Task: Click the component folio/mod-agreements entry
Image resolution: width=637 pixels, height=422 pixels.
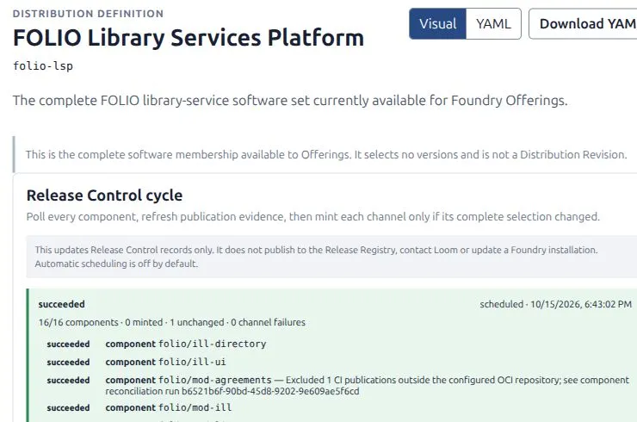Action: pos(368,386)
